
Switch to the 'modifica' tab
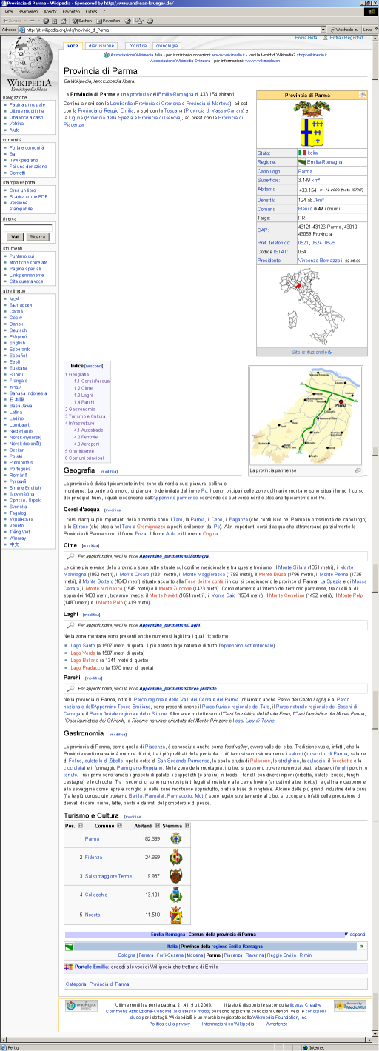138,46
